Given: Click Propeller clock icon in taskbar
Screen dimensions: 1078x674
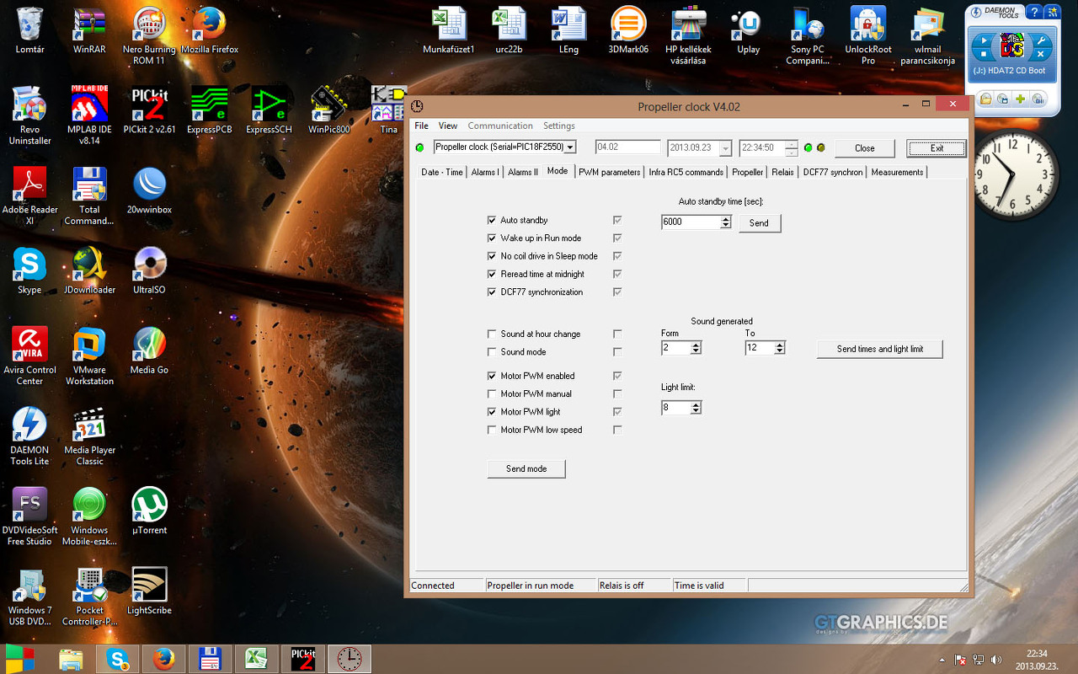Looking at the screenshot, I should pos(349,659).
